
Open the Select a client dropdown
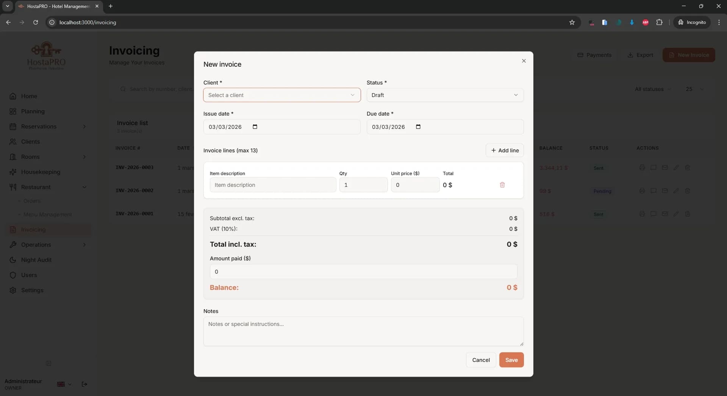[x=281, y=95]
